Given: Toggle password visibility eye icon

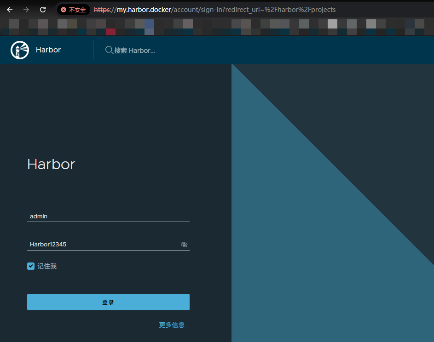Looking at the screenshot, I should pyautogui.click(x=184, y=245).
